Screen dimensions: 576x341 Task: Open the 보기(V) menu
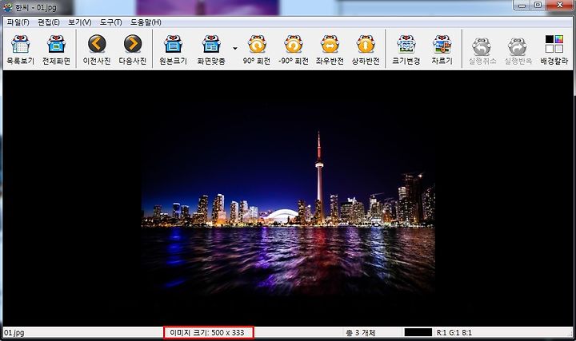(x=80, y=22)
